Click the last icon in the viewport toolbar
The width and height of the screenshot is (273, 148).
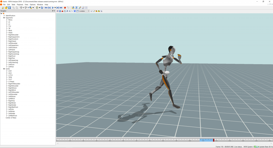tap(101, 11)
